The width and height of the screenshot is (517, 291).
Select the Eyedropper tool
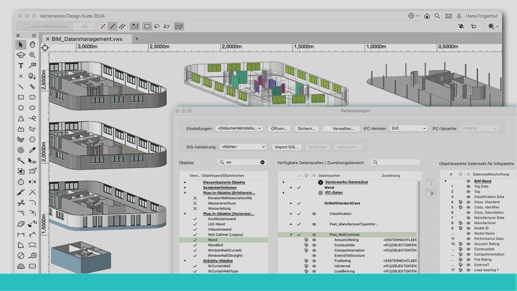click(32, 150)
